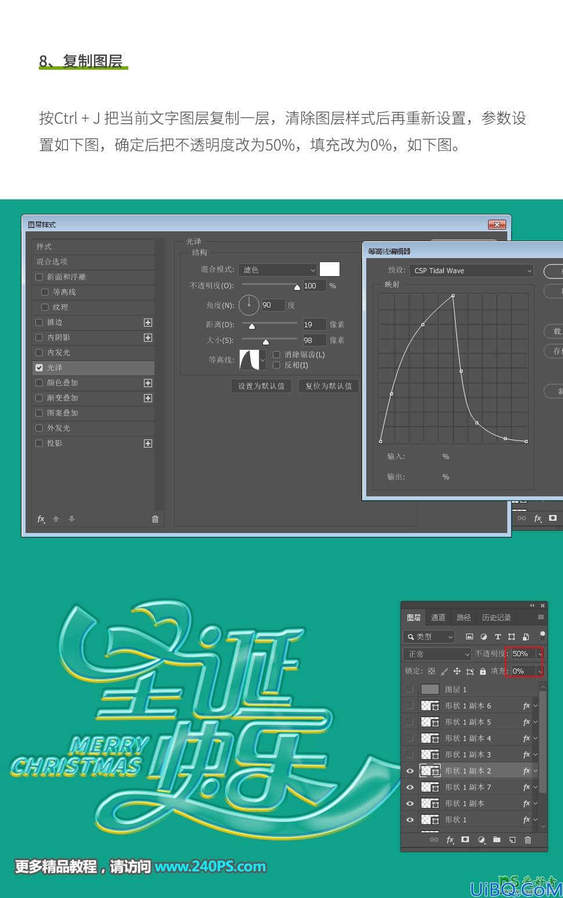Click lock transparent pixels icon
Viewport: 563px width, 898px height.
pos(431,671)
